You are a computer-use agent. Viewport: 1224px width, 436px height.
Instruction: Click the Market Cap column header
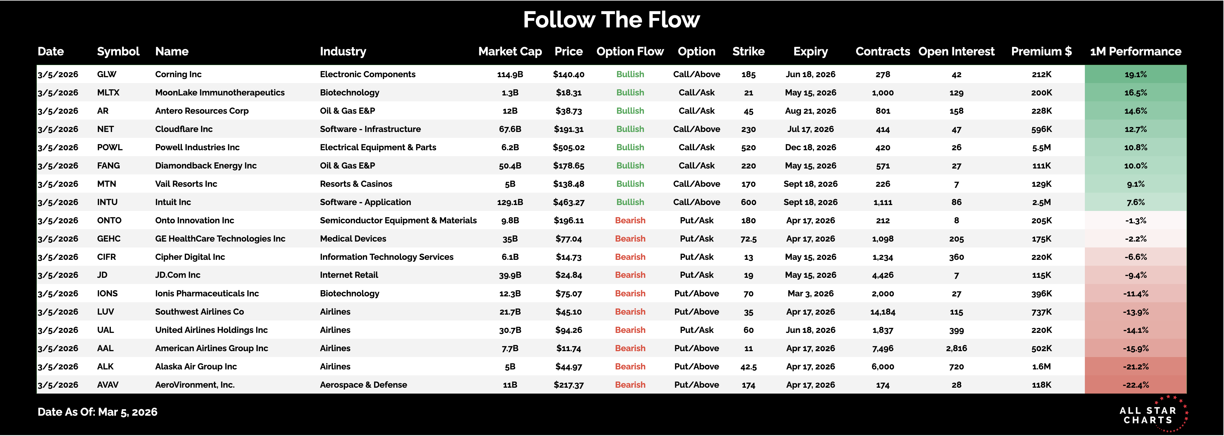(x=510, y=51)
